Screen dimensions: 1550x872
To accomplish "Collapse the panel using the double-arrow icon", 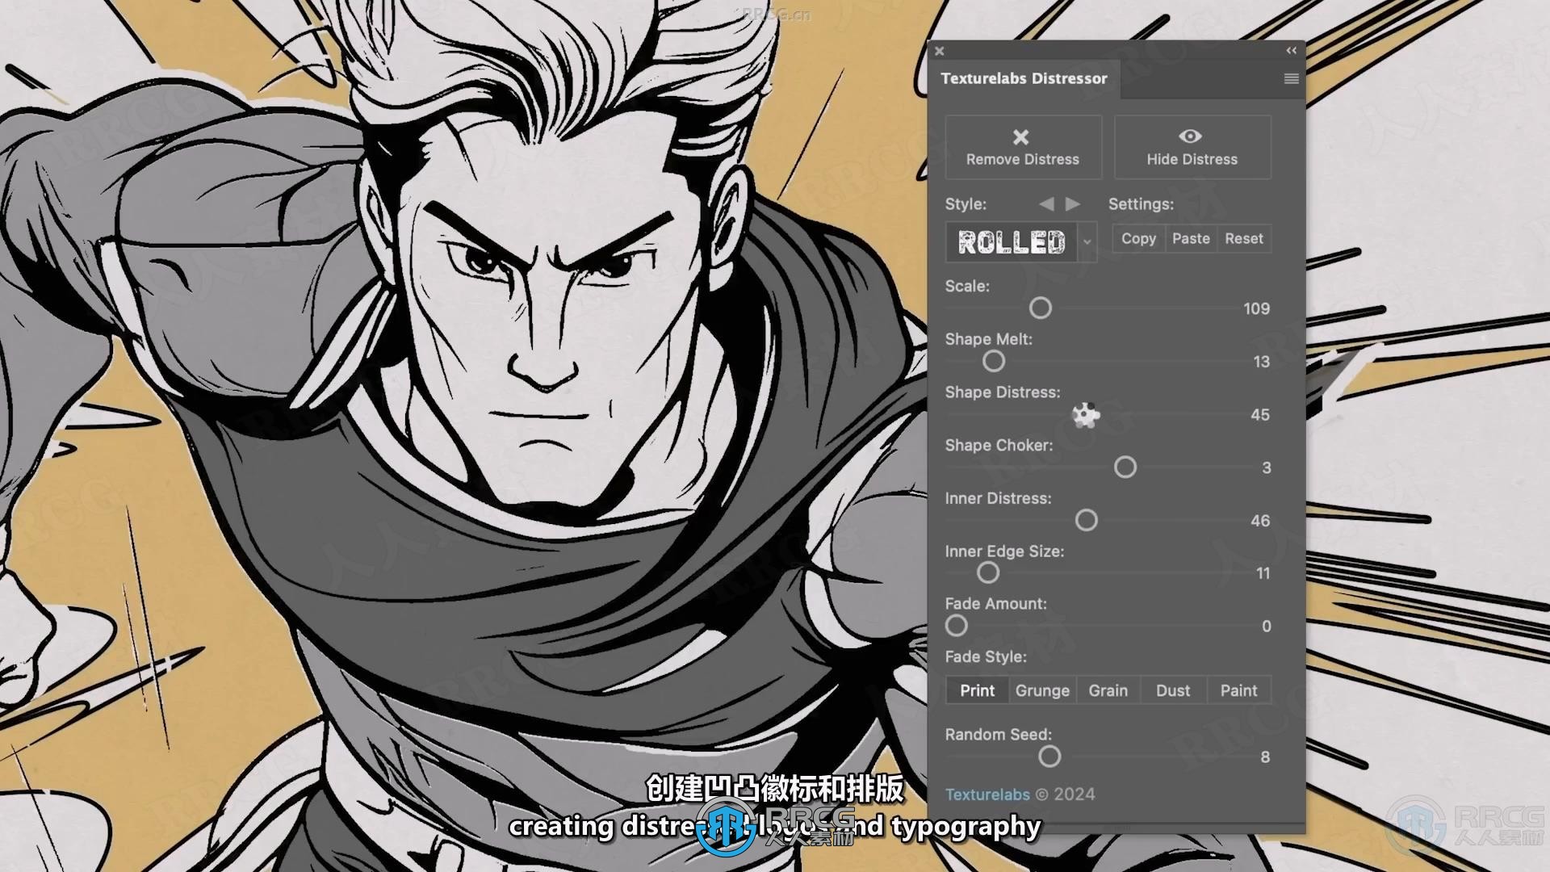I will pos(1291,50).
